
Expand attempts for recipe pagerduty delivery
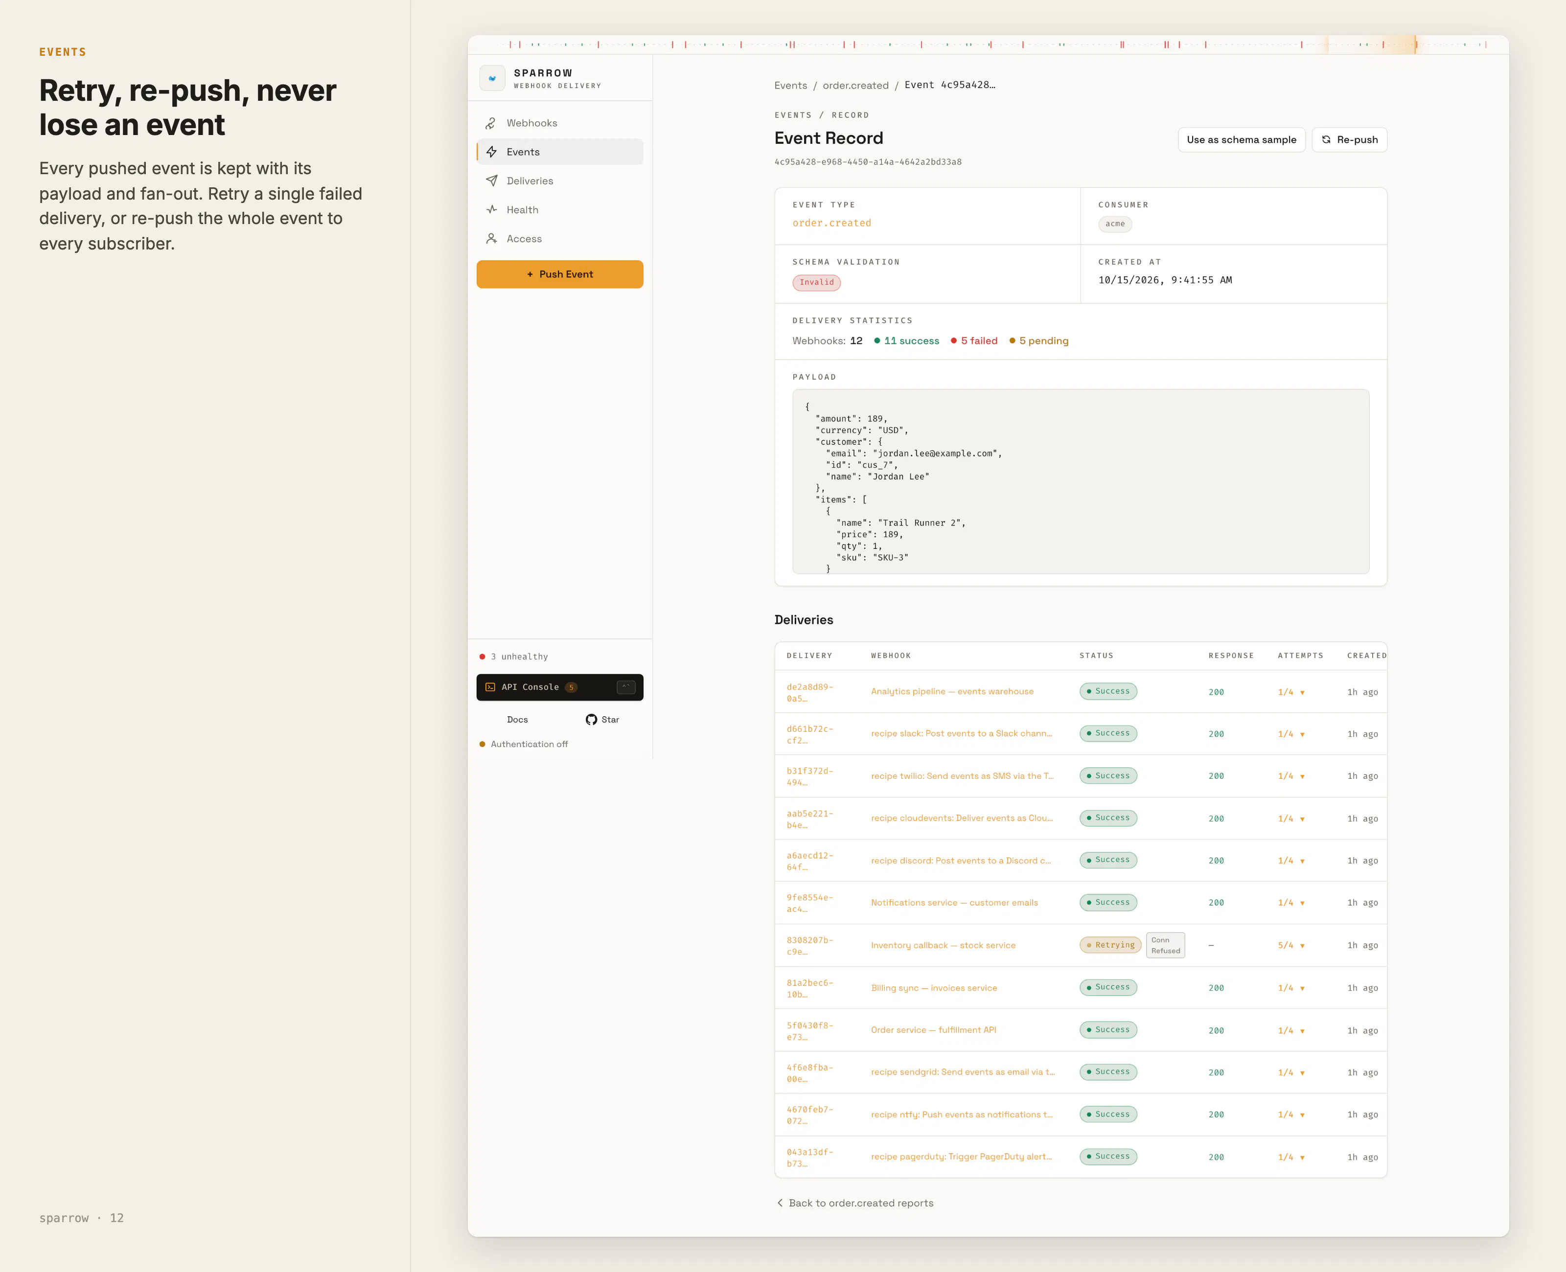(x=1291, y=1158)
